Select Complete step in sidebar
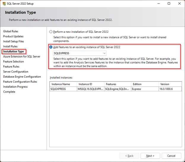This screenshot has height=162, width=185. [x=9, y=92]
